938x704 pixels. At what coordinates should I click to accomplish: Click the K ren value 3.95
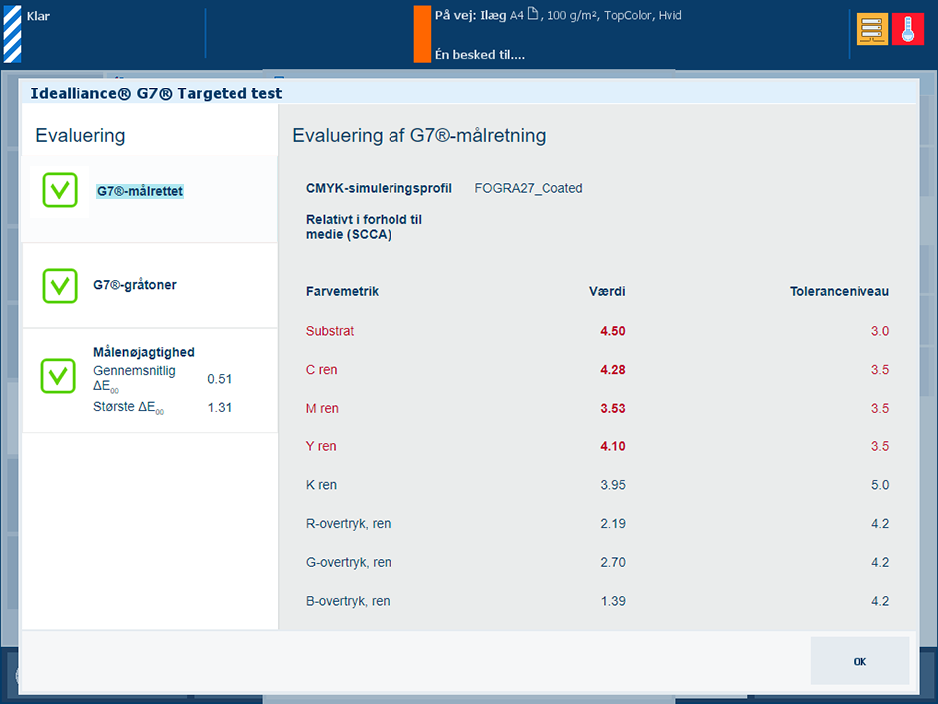click(612, 485)
